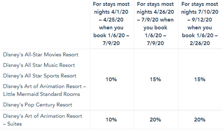Click the 10% discount for All-Star resorts group
This screenshot has width=224, height=131.
point(111,79)
